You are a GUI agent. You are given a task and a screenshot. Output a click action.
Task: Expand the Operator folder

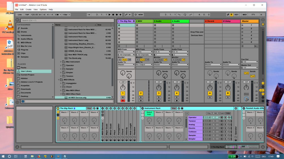point(61,66)
